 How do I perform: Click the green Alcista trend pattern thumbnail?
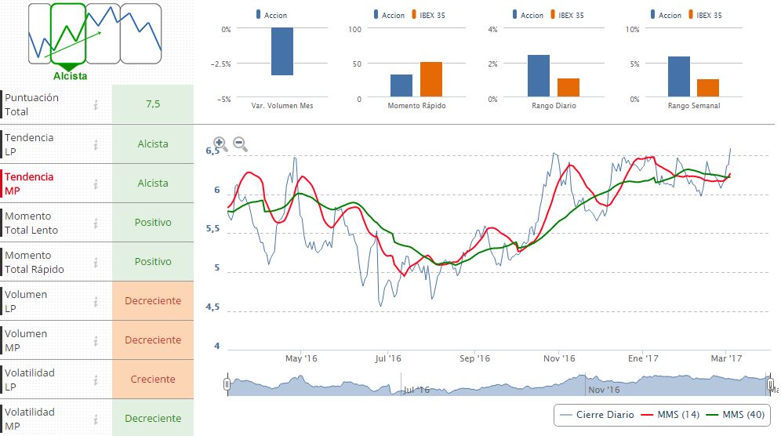point(68,35)
